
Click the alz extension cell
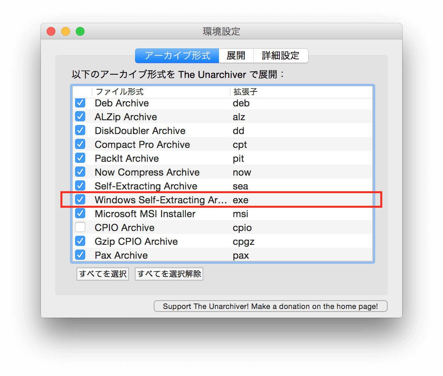(x=239, y=117)
